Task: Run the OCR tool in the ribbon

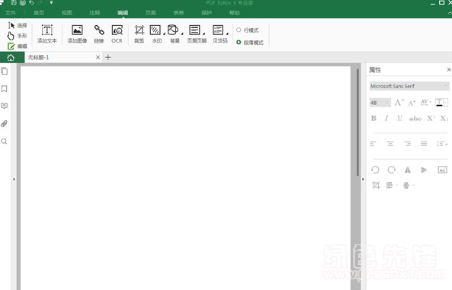Action: pyautogui.click(x=117, y=33)
